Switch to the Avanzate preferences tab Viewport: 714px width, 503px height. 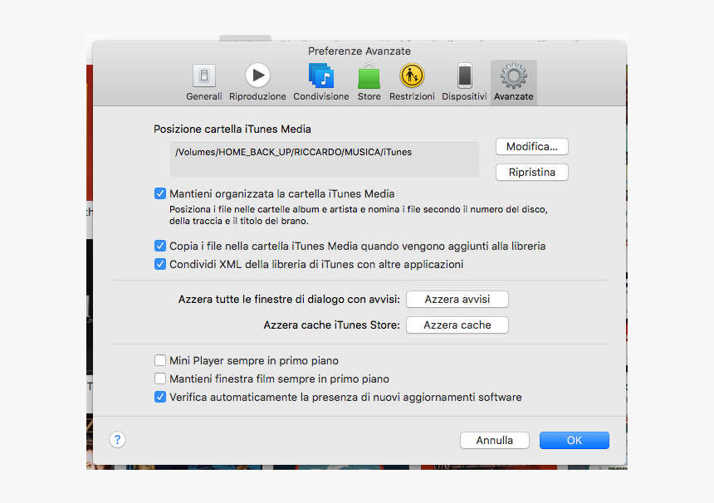[x=513, y=81]
